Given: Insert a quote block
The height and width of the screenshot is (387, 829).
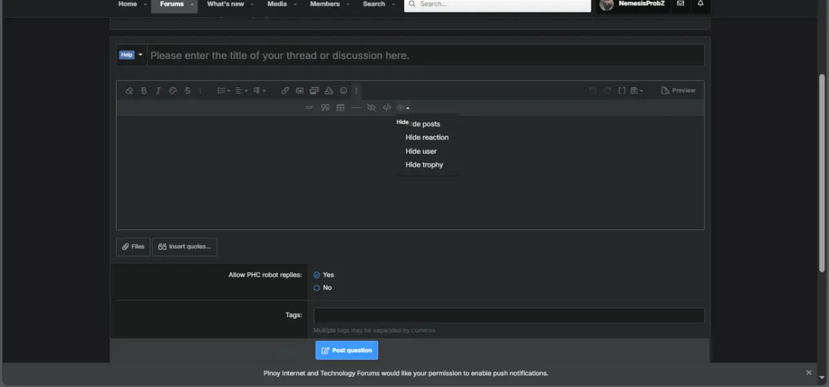Looking at the screenshot, I should tap(326, 108).
